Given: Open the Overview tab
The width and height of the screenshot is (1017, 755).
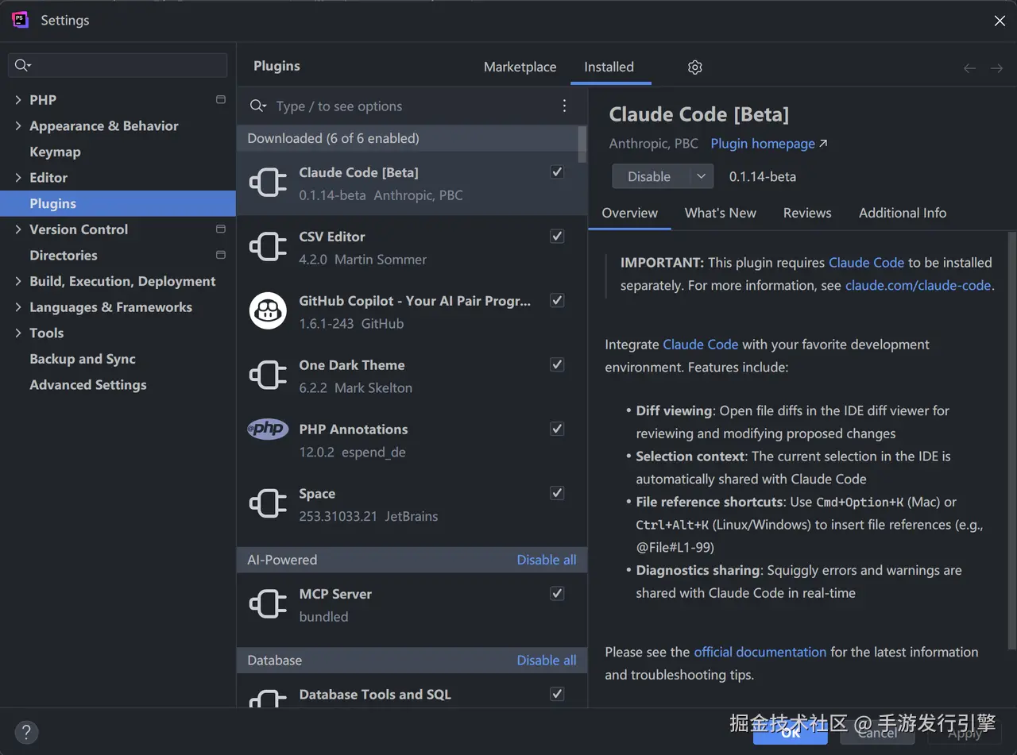Looking at the screenshot, I should pyautogui.click(x=630, y=213).
